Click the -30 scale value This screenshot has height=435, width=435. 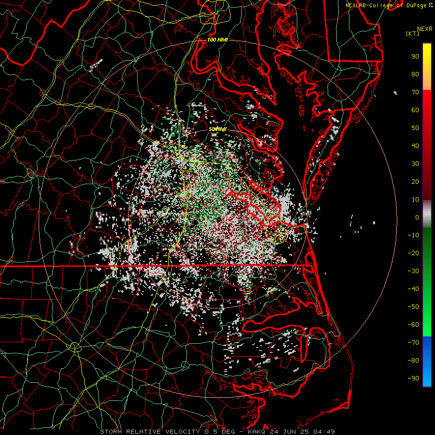(x=413, y=271)
